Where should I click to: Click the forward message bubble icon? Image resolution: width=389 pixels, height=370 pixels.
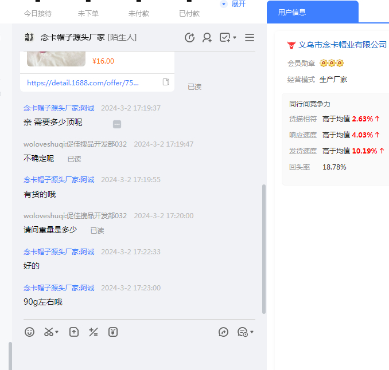pos(223,332)
